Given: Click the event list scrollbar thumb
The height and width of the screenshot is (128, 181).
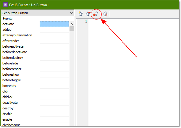Looking at the screenshot, I should point(72,29).
